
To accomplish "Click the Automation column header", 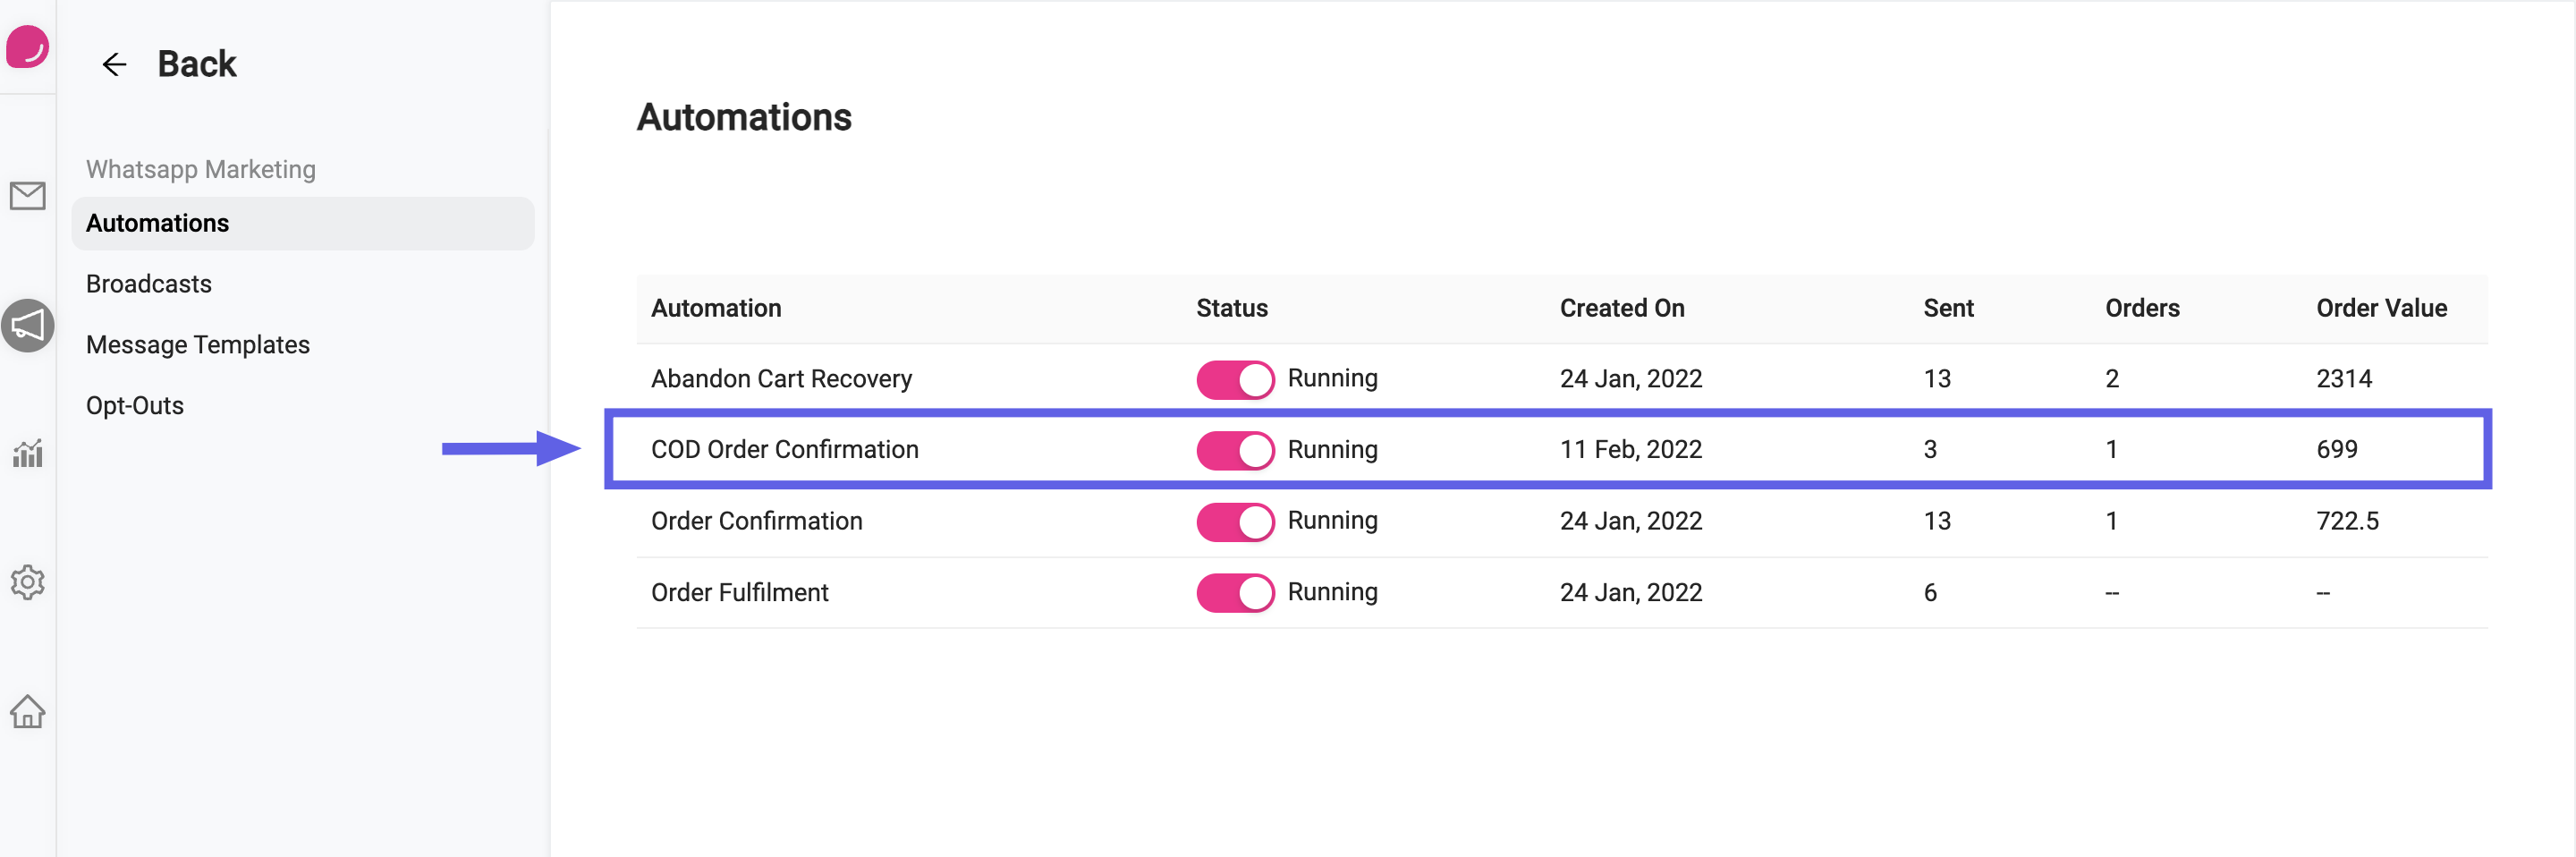I will point(716,308).
